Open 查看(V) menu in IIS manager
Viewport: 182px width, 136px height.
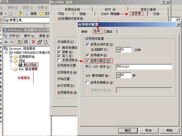(x=44, y=36)
